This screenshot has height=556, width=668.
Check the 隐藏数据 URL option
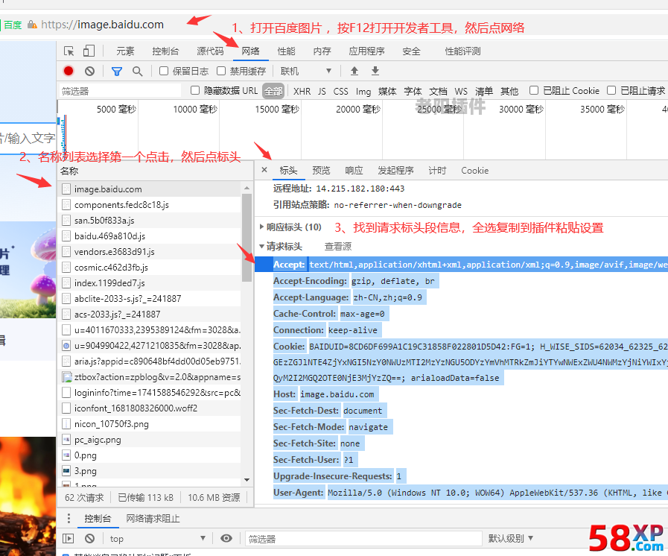tap(195, 90)
